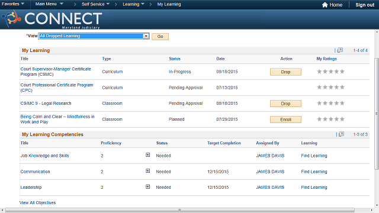Expand the Favorites dropdown menu
This screenshot has height=213, width=379.
pyautogui.click(x=13, y=4)
